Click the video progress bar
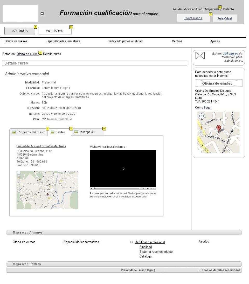 point(117,189)
